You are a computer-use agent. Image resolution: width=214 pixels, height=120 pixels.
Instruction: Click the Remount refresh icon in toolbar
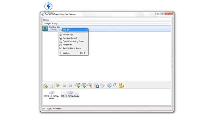[x=70, y=85]
